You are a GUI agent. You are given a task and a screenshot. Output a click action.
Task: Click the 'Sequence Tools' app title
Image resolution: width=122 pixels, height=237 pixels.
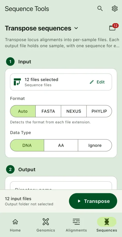27,9
